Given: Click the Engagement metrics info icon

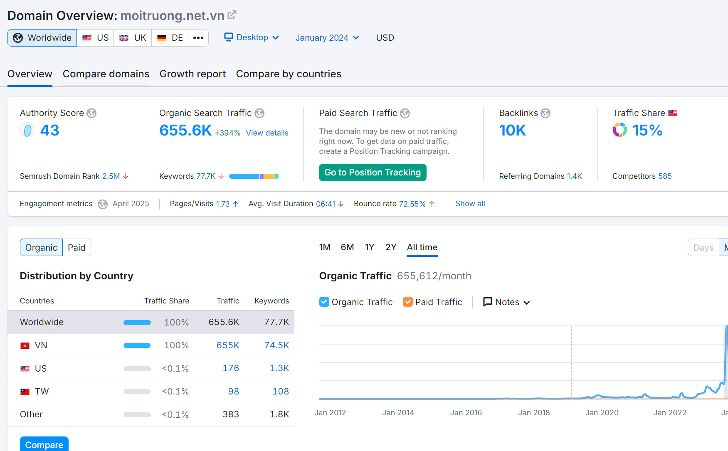Looking at the screenshot, I should point(103,204).
